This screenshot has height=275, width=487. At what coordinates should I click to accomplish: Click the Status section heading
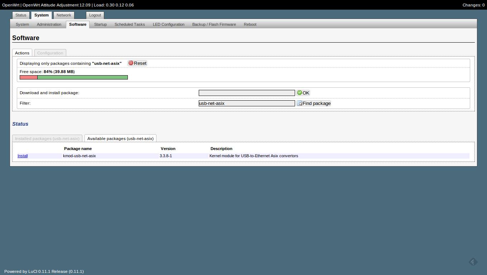coord(20,124)
